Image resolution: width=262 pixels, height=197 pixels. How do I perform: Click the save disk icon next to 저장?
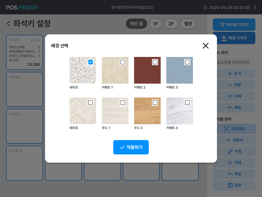pos(230,185)
